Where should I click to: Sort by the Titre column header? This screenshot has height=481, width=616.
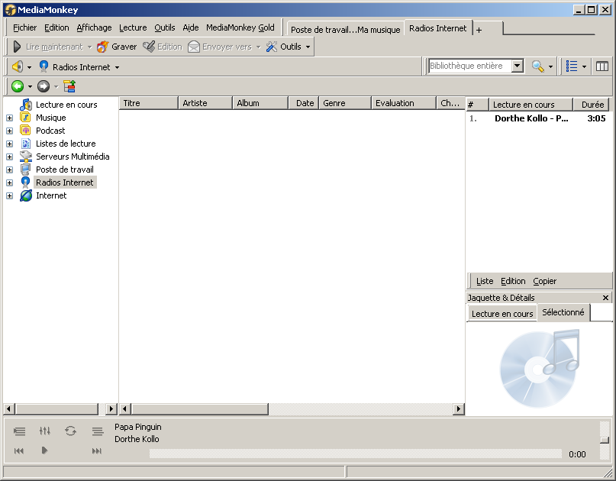pos(149,103)
